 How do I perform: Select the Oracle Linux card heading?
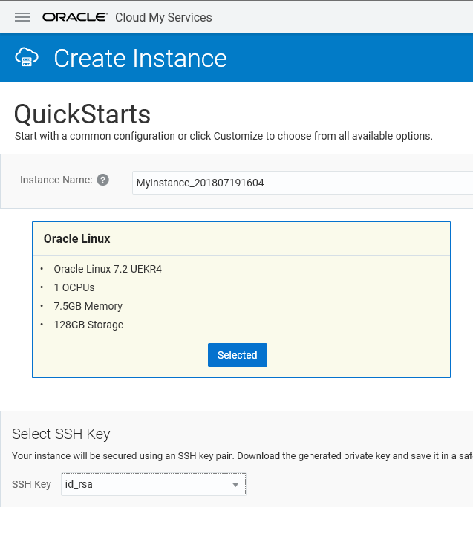coord(77,238)
